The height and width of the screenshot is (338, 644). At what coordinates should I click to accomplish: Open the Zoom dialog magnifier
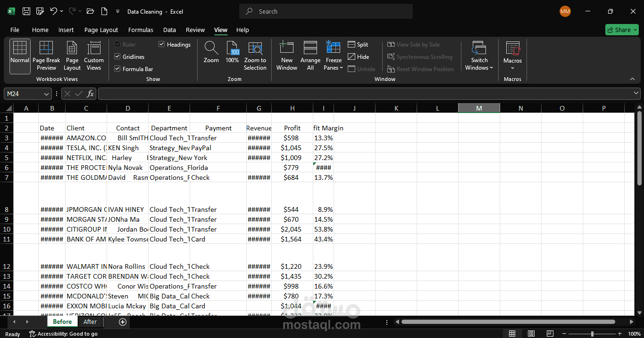(x=211, y=52)
